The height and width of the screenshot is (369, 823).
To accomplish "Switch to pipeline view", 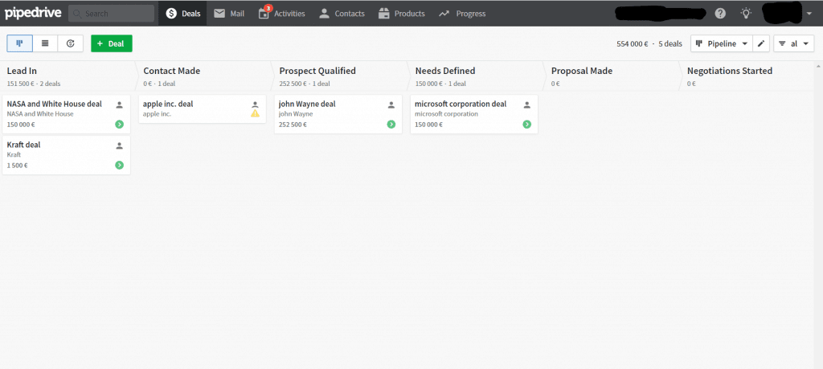I will [20, 43].
